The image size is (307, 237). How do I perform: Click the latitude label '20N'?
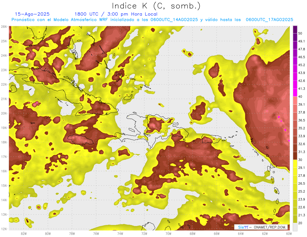coord(4,113)
